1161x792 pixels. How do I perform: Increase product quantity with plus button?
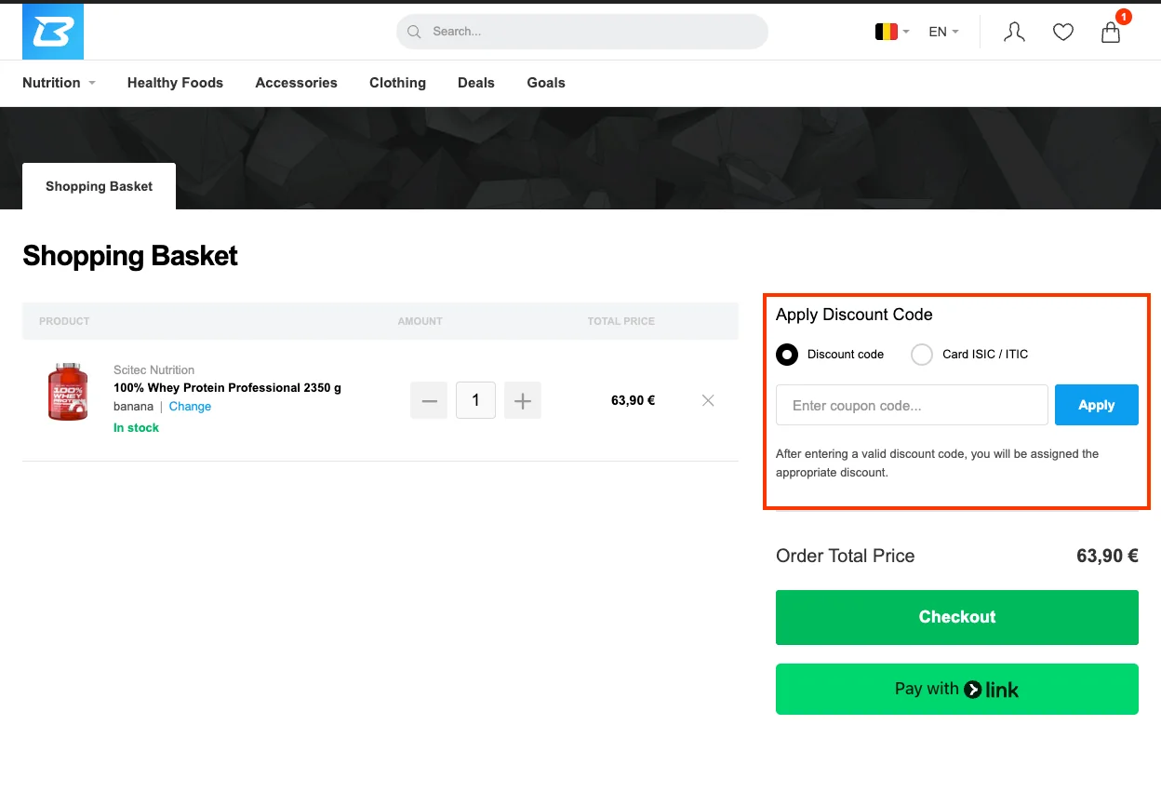[523, 400]
